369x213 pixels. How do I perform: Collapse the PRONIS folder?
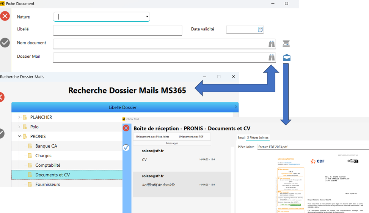pyautogui.click(x=19, y=136)
